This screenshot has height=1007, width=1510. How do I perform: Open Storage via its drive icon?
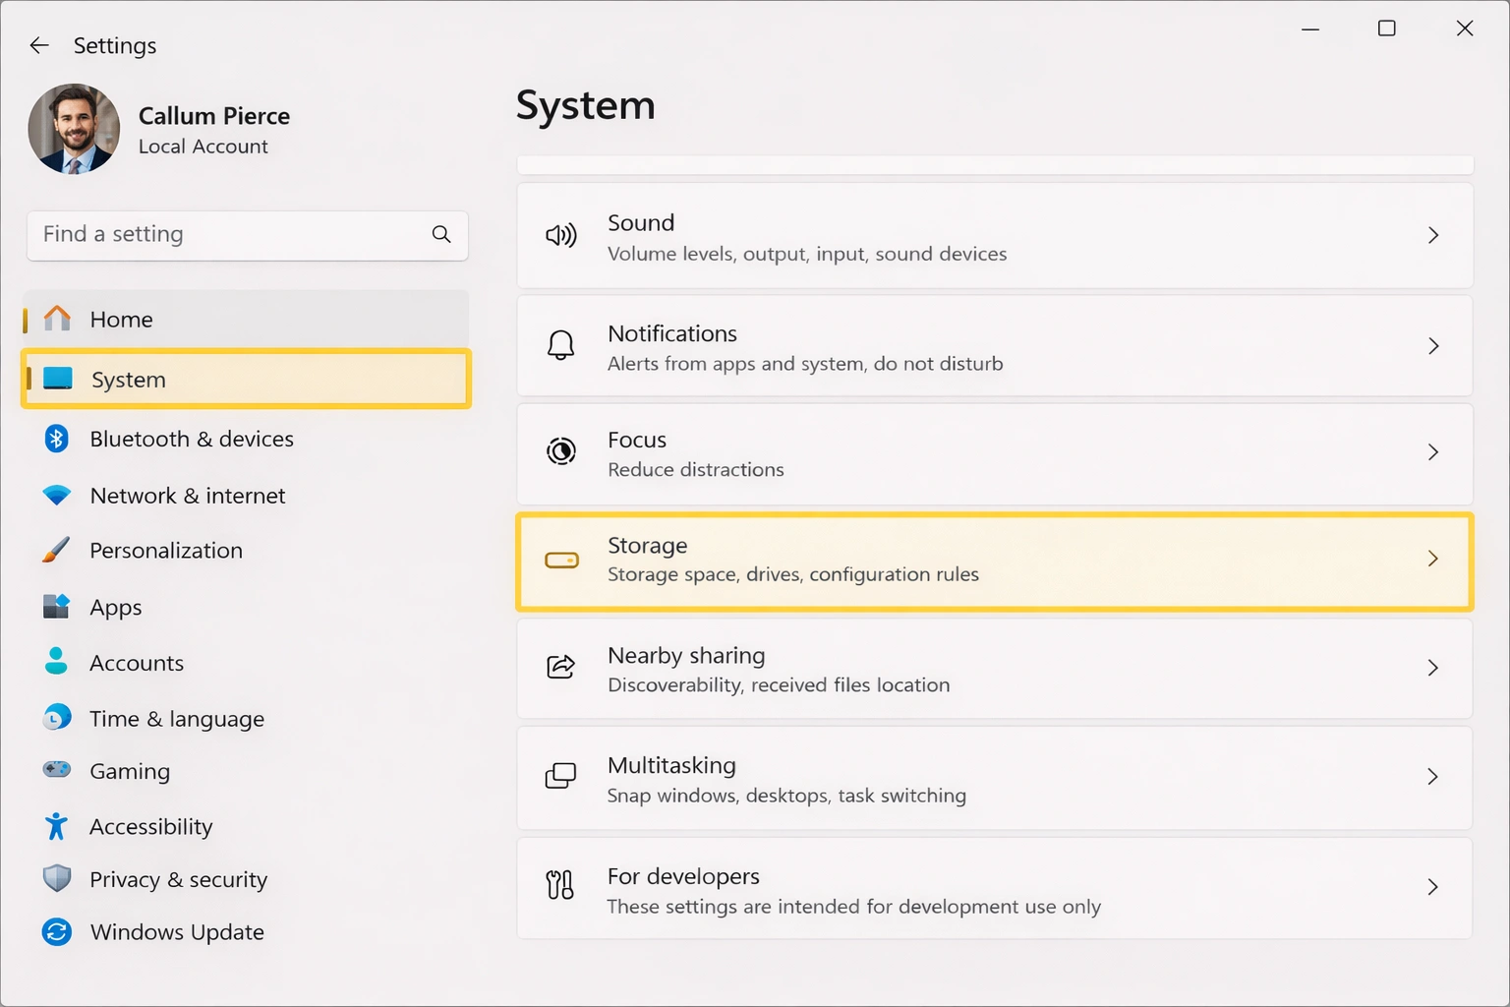coord(560,560)
